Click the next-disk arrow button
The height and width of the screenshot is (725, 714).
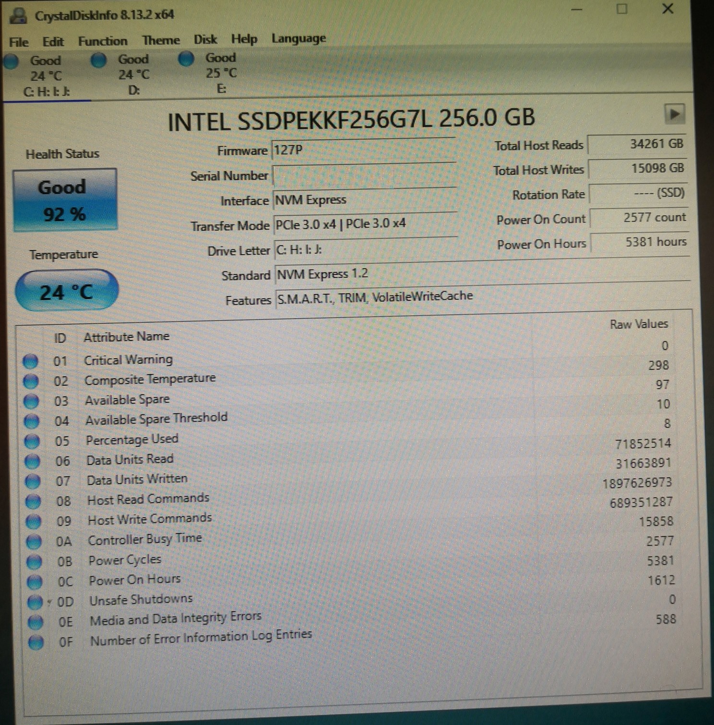(674, 114)
